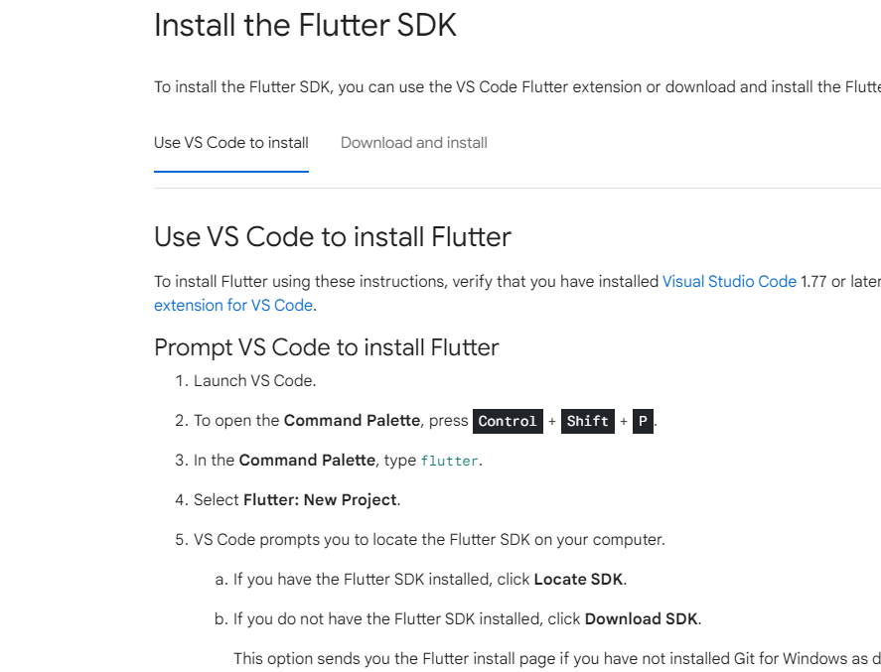881x672 pixels.
Task: Click the bold Command Palette text in step 2
Action: (352, 421)
